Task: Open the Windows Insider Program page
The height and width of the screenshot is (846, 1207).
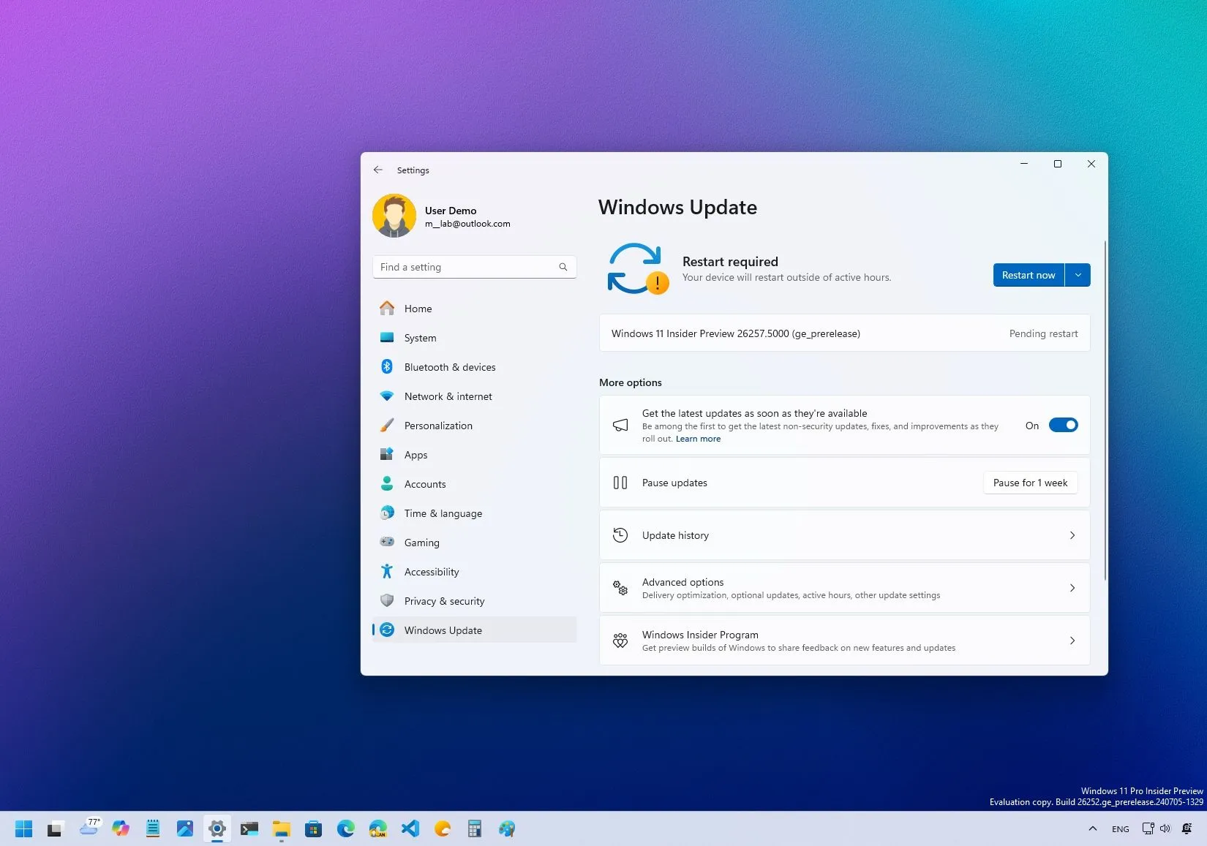Action: pyautogui.click(x=843, y=641)
